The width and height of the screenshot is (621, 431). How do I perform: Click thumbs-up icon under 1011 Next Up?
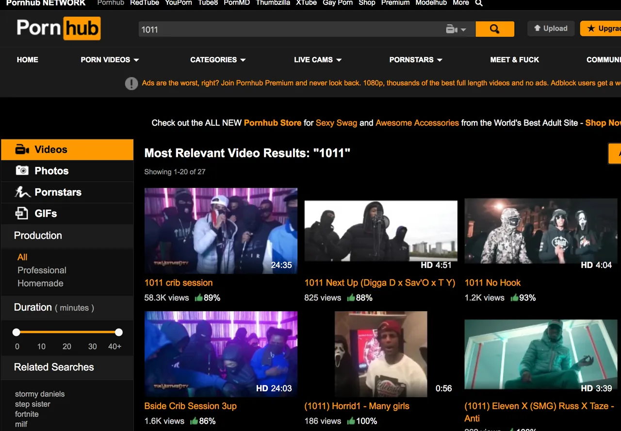tap(351, 298)
